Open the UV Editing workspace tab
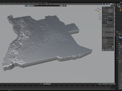 pyautogui.click(x=9, y=3)
